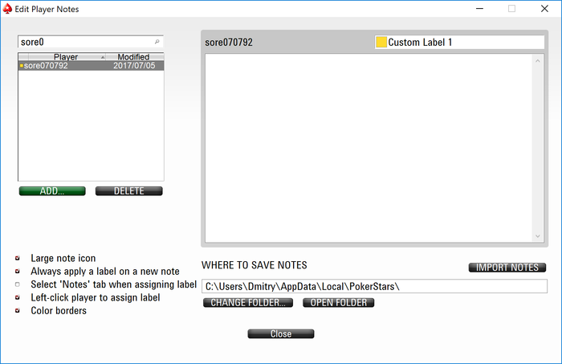
Task: Toggle the Color borders checkbox
Action: [x=17, y=311]
